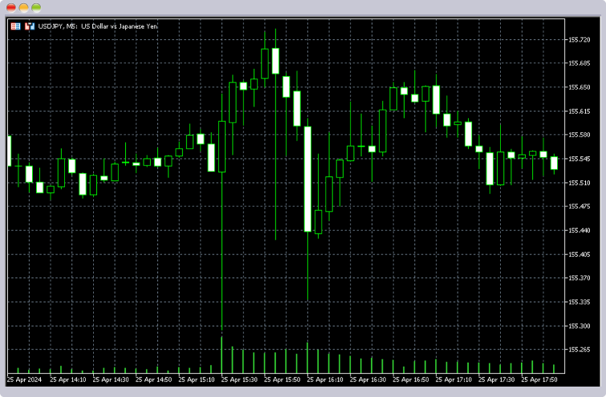The height and width of the screenshot is (397, 606).
Task: Select the 155.265 price label
Action: point(579,350)
